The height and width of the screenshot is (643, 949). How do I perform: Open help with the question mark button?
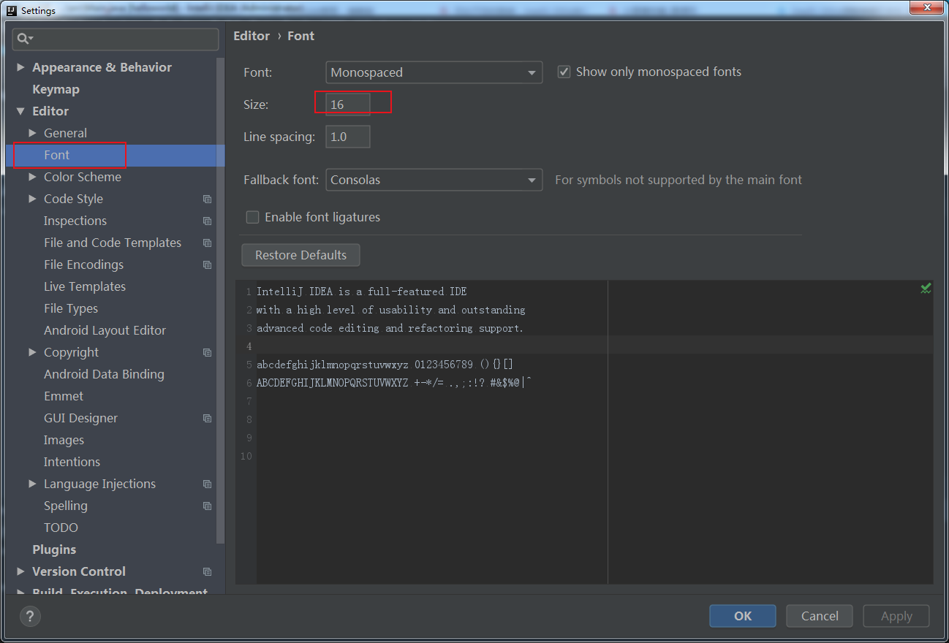point(30,616)
